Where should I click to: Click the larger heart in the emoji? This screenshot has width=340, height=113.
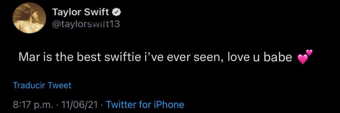pyautogui.click(x=302, y=59)
